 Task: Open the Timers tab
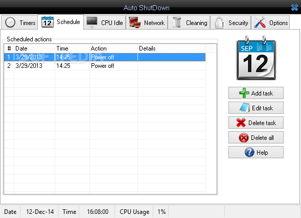pos(19,22)
